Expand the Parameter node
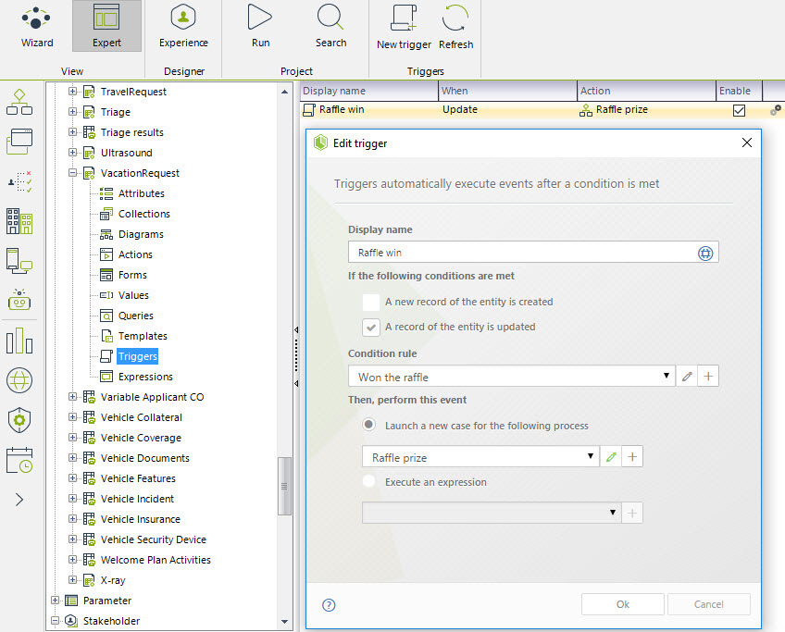The image size is (785, 632). 55,600
